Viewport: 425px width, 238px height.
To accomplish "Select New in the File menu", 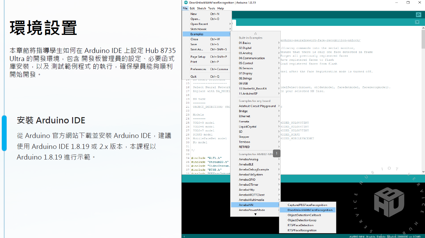I will (207, 14).
